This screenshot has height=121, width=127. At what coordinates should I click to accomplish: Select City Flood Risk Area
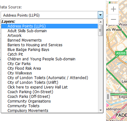click(49, 68)
